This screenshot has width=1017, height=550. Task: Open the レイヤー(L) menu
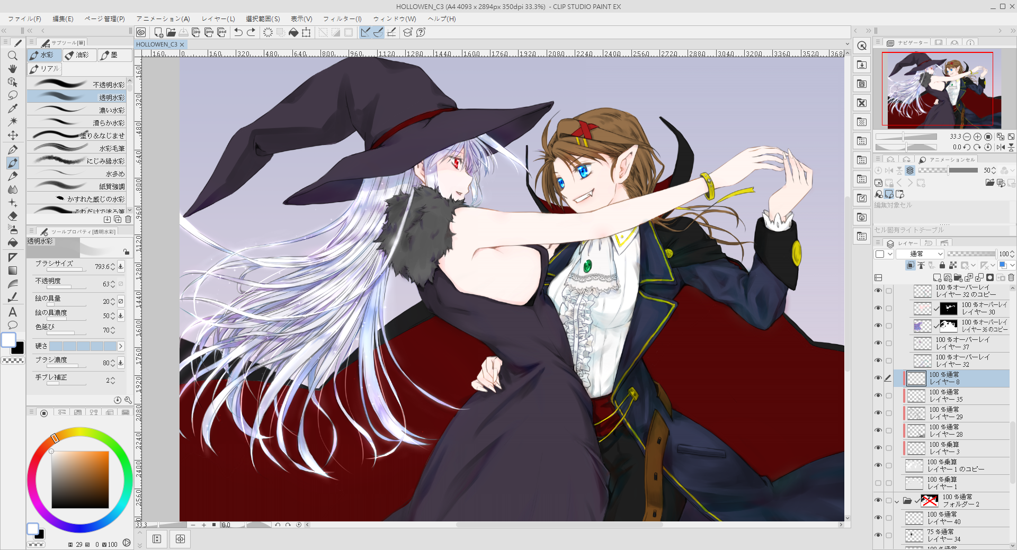218,19
